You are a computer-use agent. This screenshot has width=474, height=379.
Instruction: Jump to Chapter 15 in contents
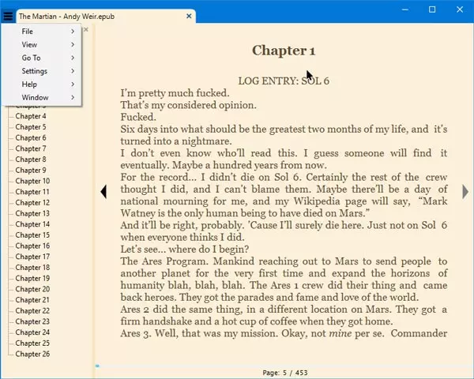(32, 235)
